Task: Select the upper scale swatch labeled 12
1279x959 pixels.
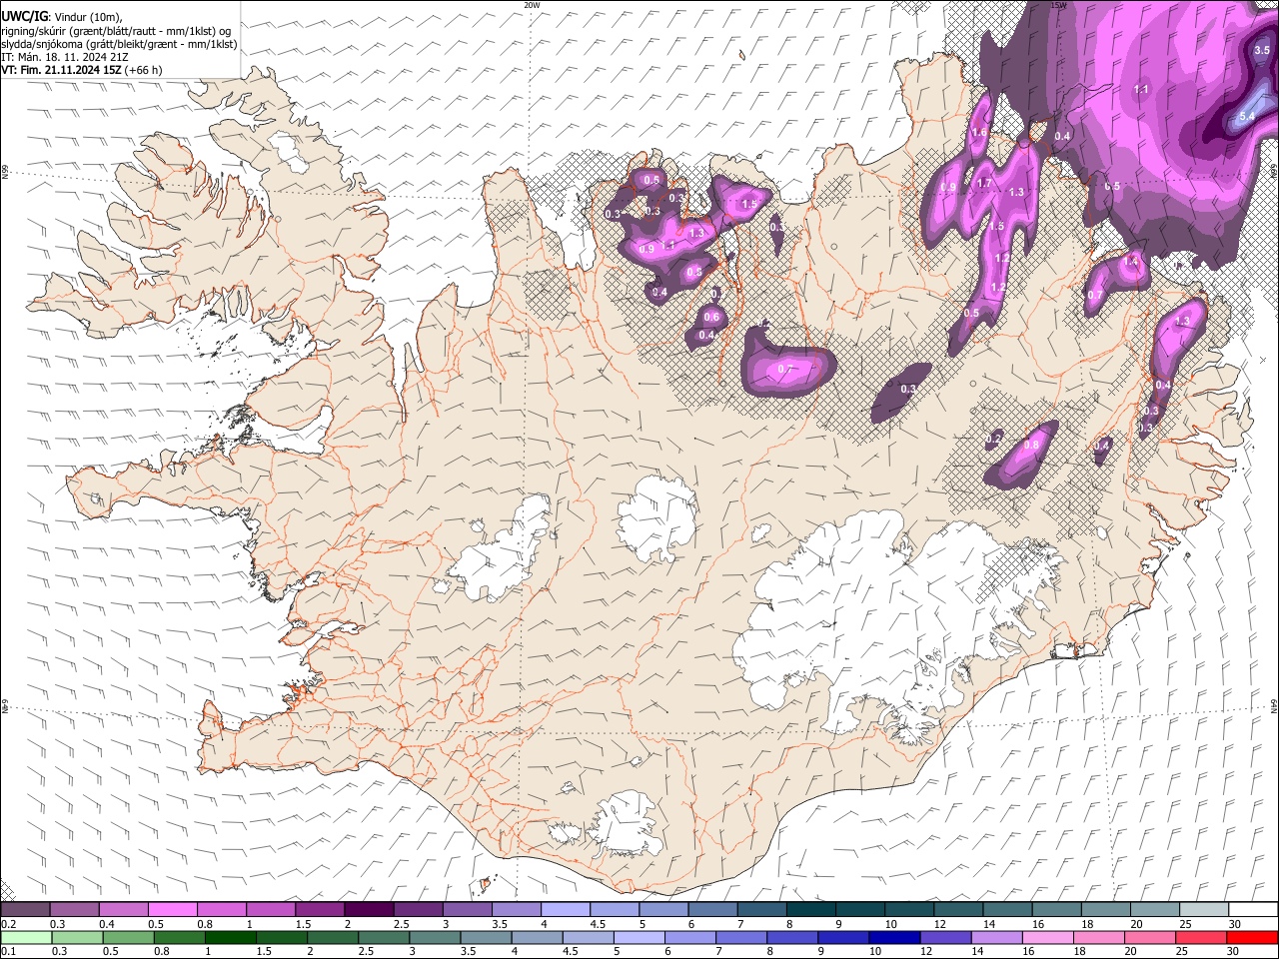Action: tap(957, 909)
